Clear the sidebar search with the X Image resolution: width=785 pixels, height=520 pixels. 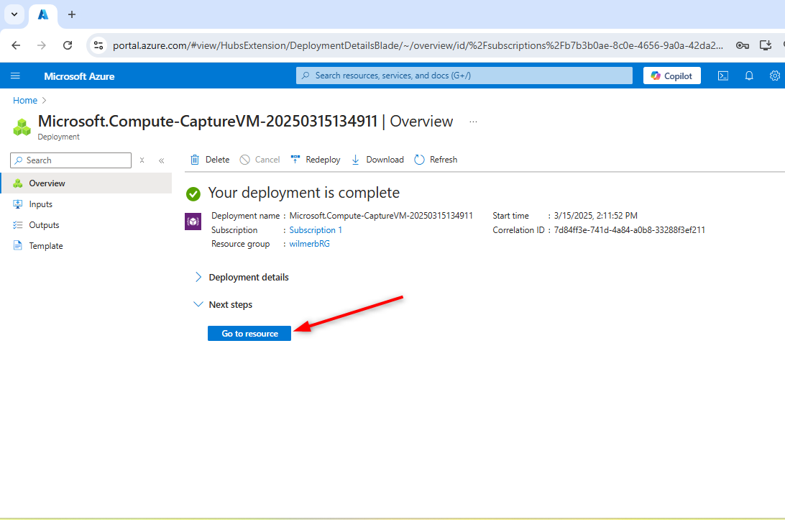click(142, 160)
